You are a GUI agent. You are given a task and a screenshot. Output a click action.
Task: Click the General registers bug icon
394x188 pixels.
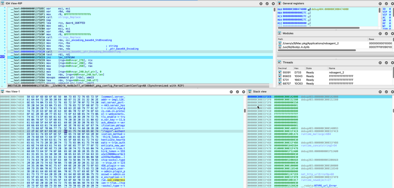(280, 3)
